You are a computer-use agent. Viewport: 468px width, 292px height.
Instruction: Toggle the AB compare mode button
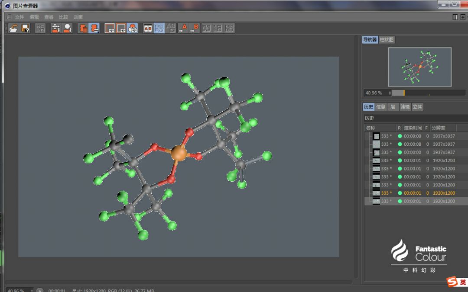pos(148,29)
